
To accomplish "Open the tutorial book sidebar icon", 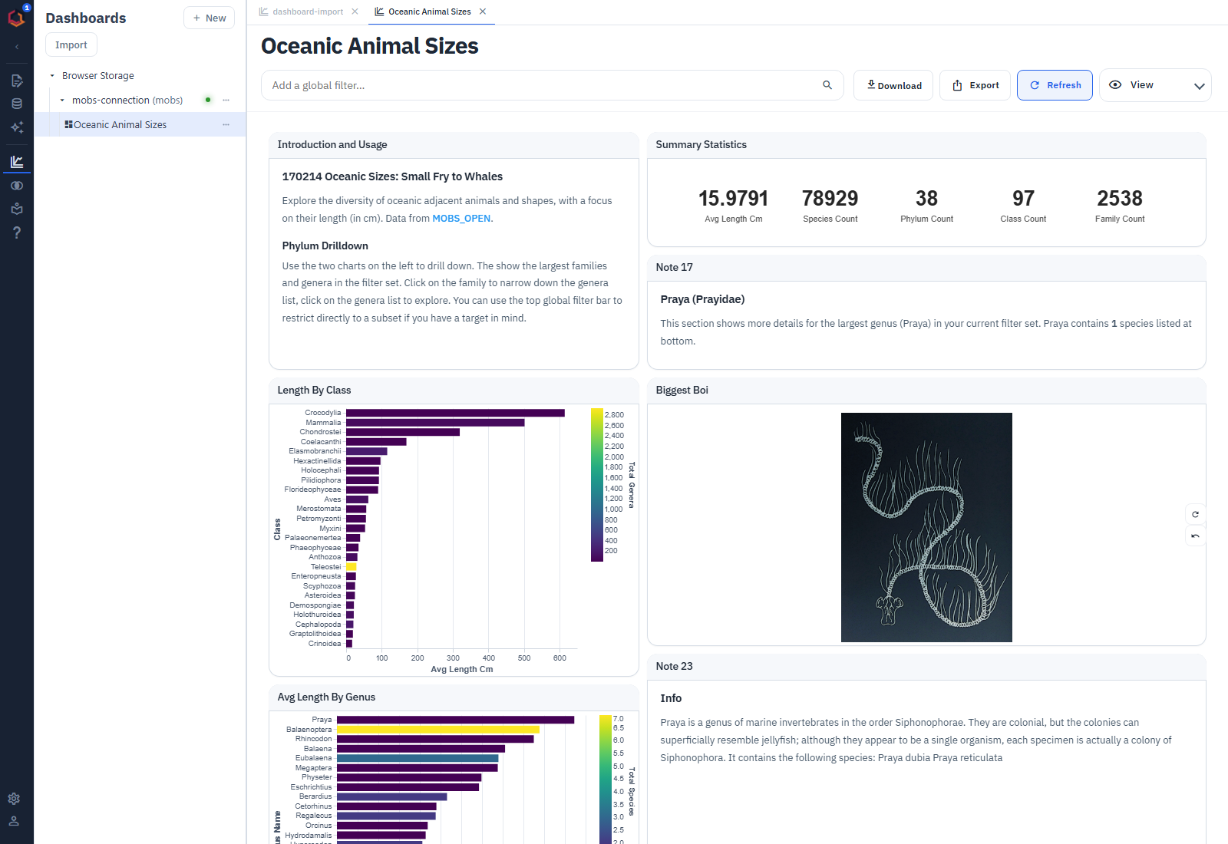I will click(x=17, y=209).
